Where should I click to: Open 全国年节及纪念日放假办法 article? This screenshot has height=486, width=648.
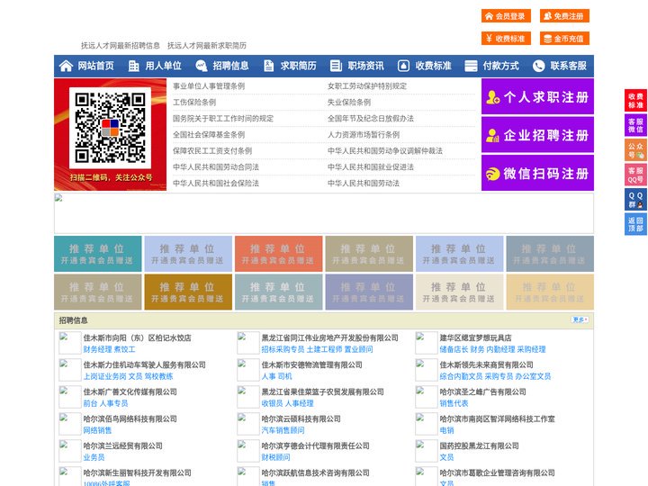coord(371,118)
